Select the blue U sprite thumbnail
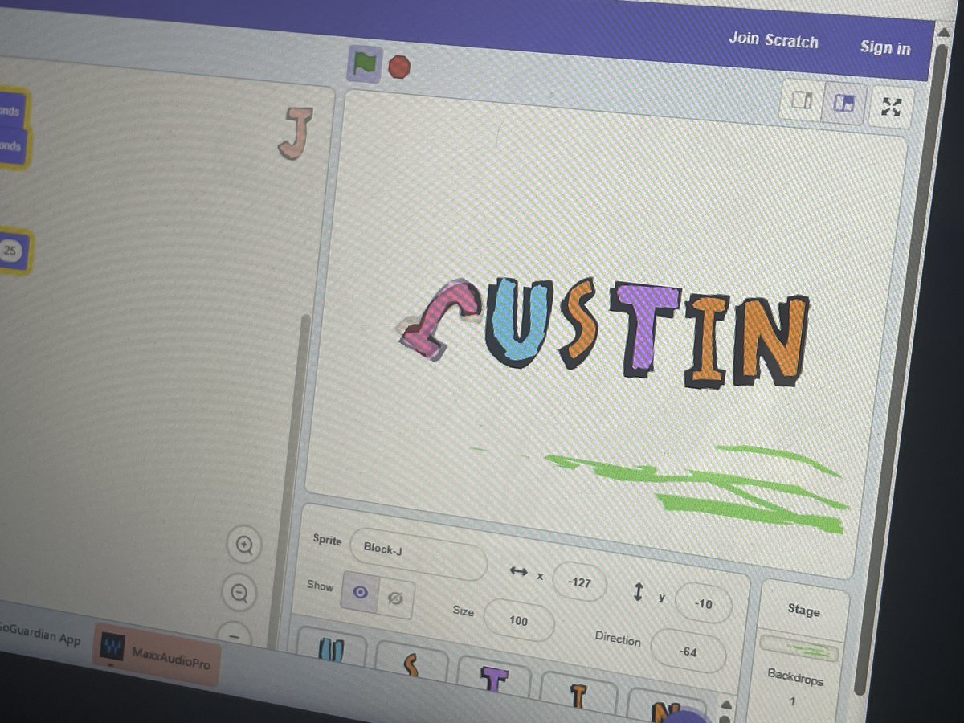Image resolution: width=964 pixels, height=723 pixels. (331, 651)
